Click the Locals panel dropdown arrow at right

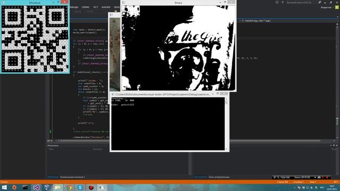pyautogui.click(x=331, y=145)
